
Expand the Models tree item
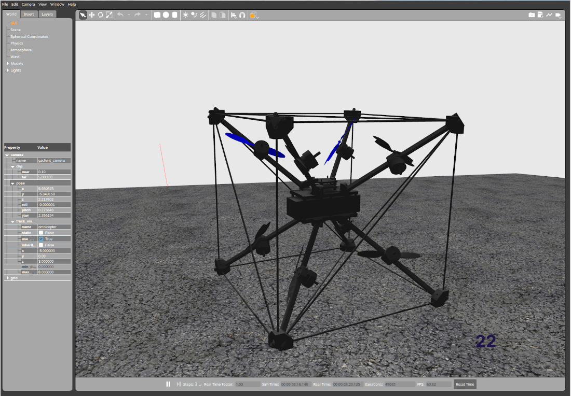8,64
